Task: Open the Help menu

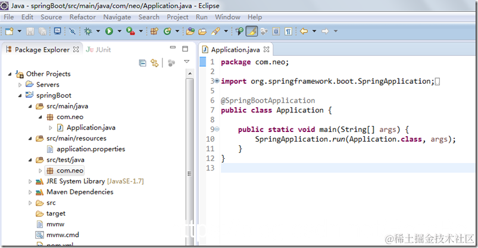Action: [x=255, y=17]
